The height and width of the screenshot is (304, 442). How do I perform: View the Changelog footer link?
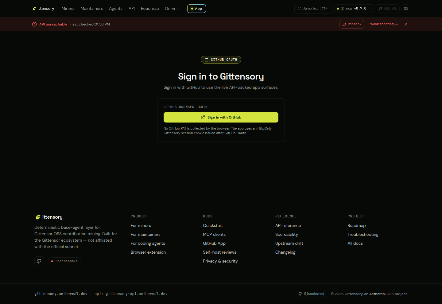(x=285, y=252)
